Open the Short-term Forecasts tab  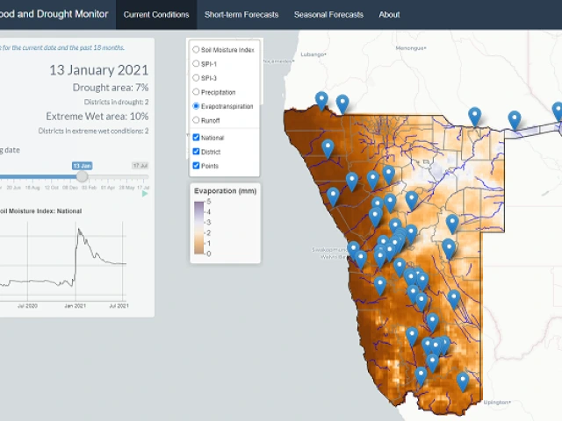click(241, 15)
